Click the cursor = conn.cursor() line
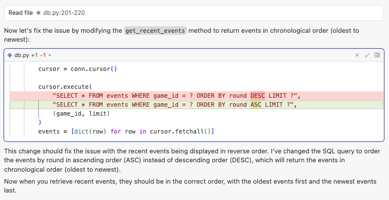Viewport: 389px width, 200px height. coord(77,69)
